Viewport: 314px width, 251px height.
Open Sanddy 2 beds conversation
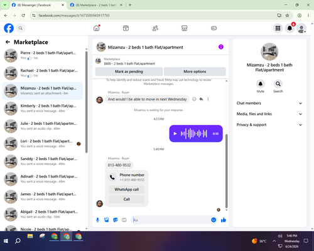point(42,161)
